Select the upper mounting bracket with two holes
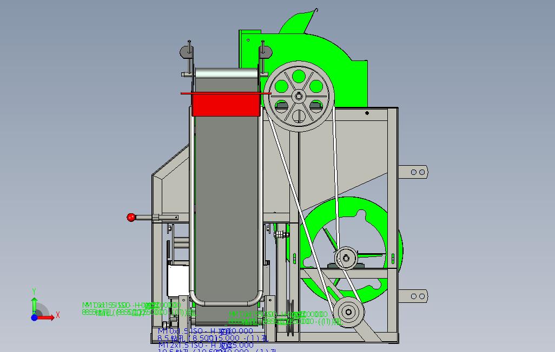Image resolution: width=555 pixels, height=352 pixels. pyautogui.click(x=413, y=172)
